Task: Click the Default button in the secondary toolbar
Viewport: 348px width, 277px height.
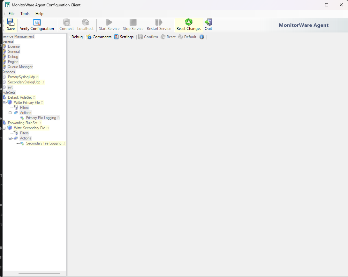Action: pos(187,37)
